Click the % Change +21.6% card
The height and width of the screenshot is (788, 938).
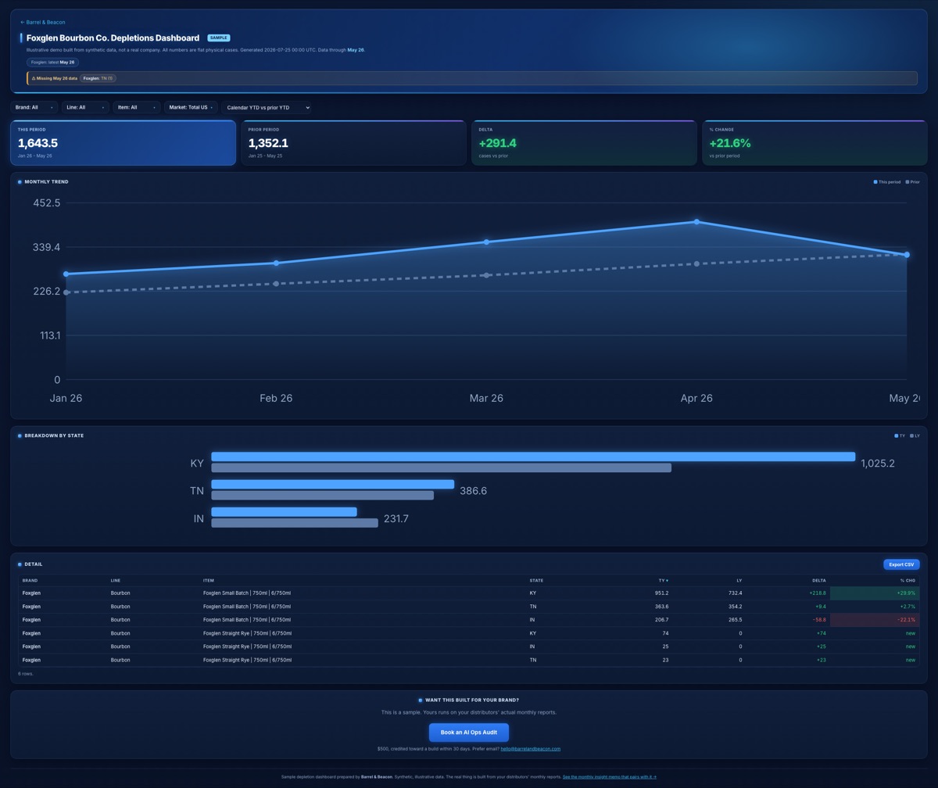(814, 143)
